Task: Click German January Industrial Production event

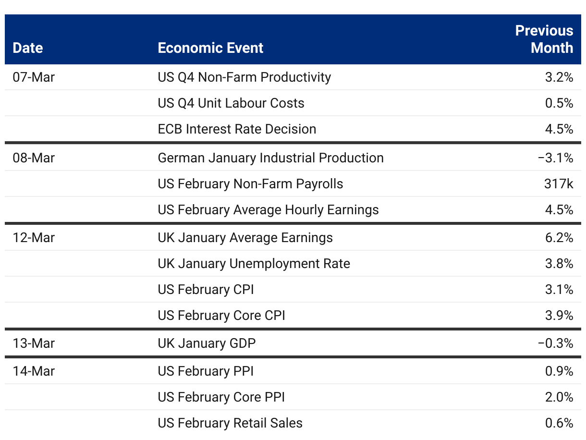Action: (270, 158)
